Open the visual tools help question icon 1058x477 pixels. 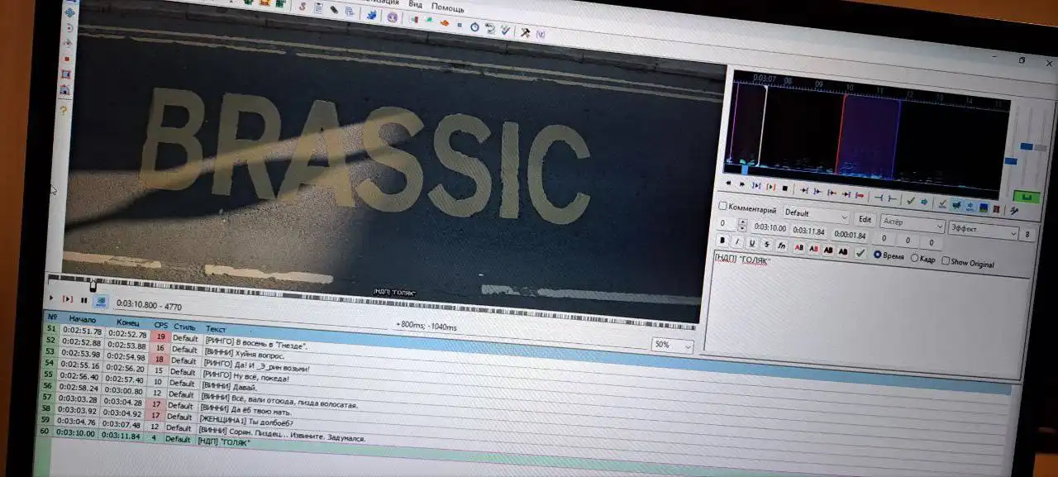click(63, 110)
